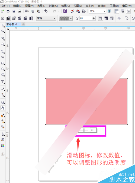Select Uniform transparency type
135x183 pixels.
pos(8,18)
